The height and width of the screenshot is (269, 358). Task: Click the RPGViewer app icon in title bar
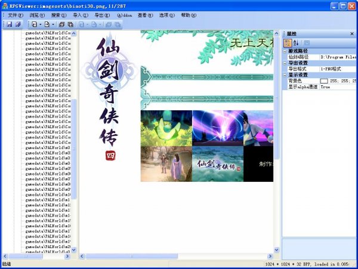[x=5, y=6]
